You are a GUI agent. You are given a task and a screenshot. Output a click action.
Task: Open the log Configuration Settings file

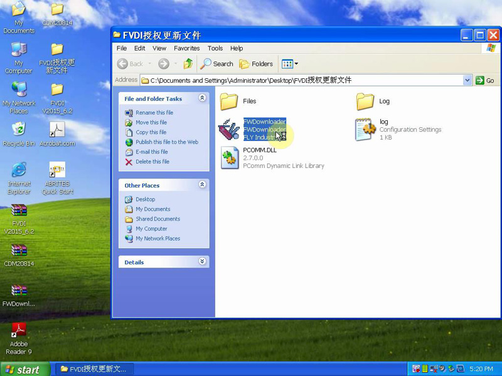click(365, 130)
